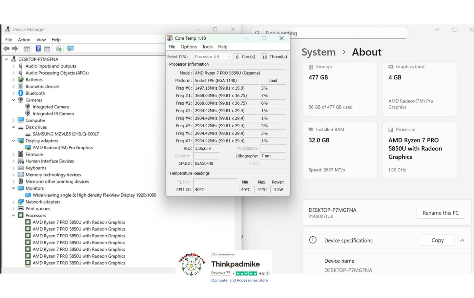
Task: Click the blue Help question mark toolbar icon
Action: click(38, 49)
